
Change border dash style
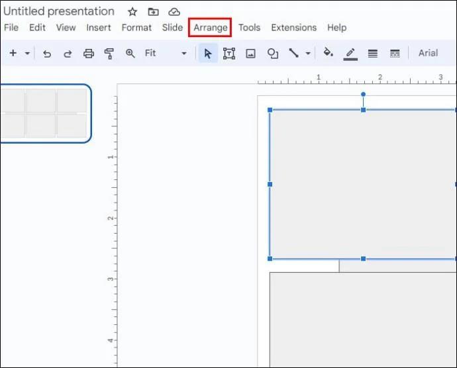tap(395, 54)
